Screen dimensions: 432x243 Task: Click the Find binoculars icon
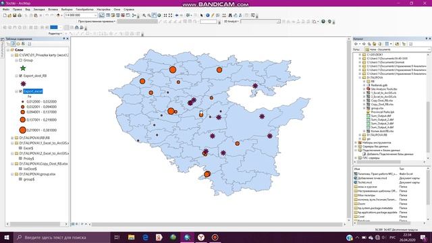pyautogui.click(x=230, y=16)
